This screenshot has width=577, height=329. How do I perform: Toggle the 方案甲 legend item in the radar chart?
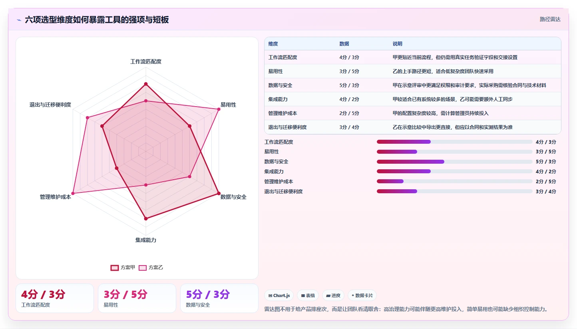click(123, 268)
